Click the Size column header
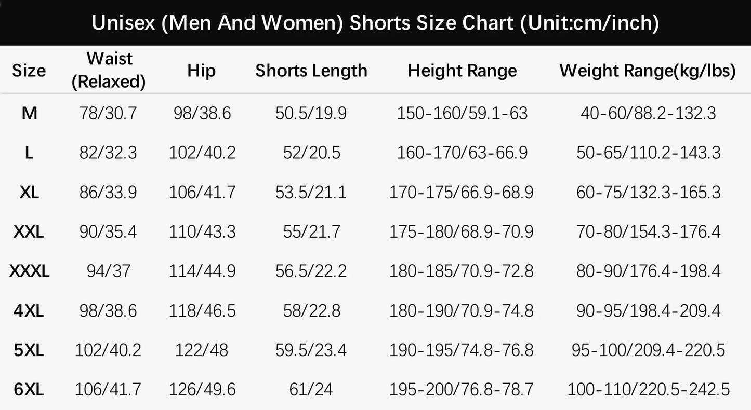 click(29, 71)
